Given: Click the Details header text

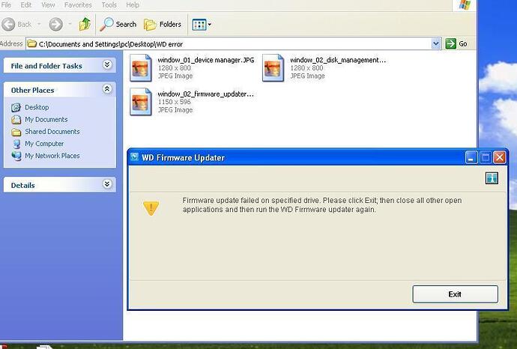Looking at the screenshot, I should click(22, 185).
